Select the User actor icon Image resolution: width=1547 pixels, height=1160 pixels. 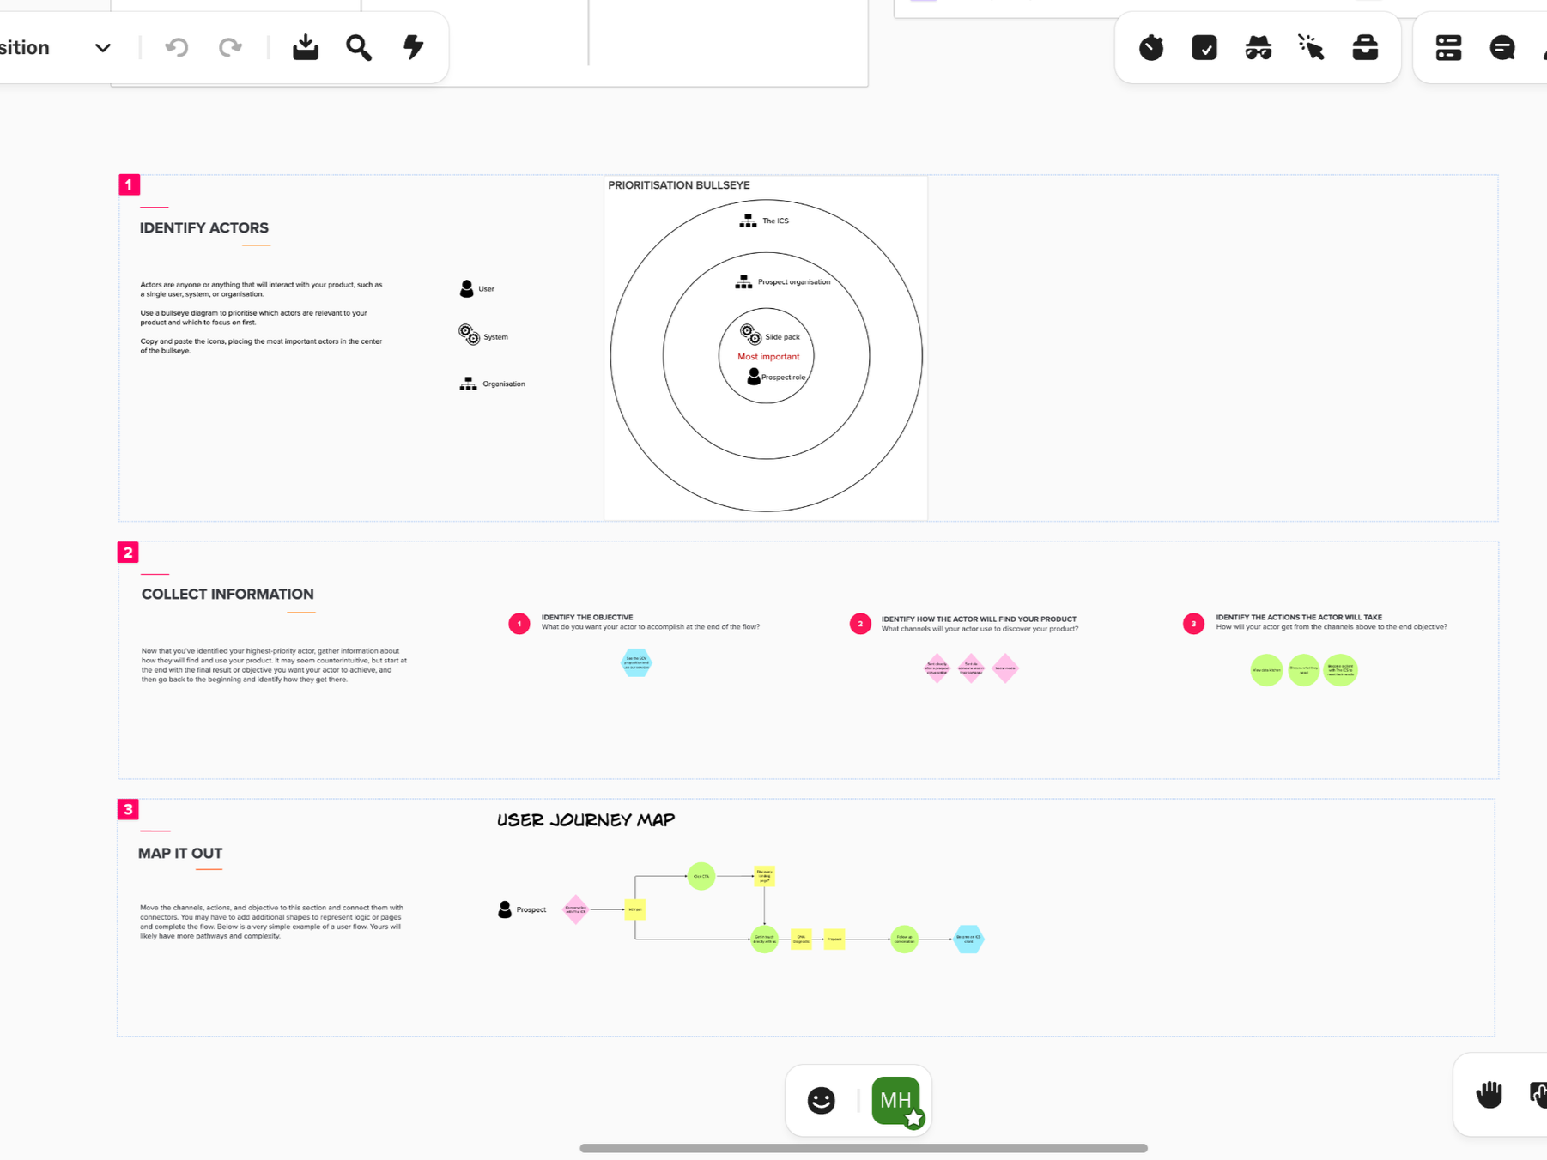click(x=466, y=288)
